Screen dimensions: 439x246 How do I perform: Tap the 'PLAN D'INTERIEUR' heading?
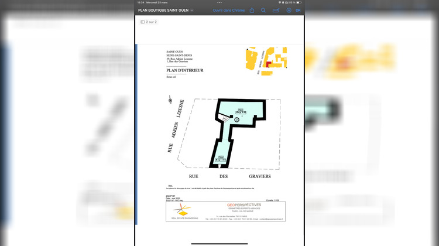185,70
